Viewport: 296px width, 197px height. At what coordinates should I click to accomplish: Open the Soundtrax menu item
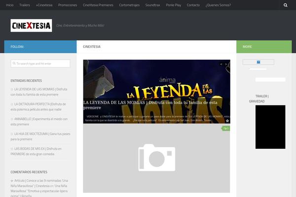(x=153, y=5)
